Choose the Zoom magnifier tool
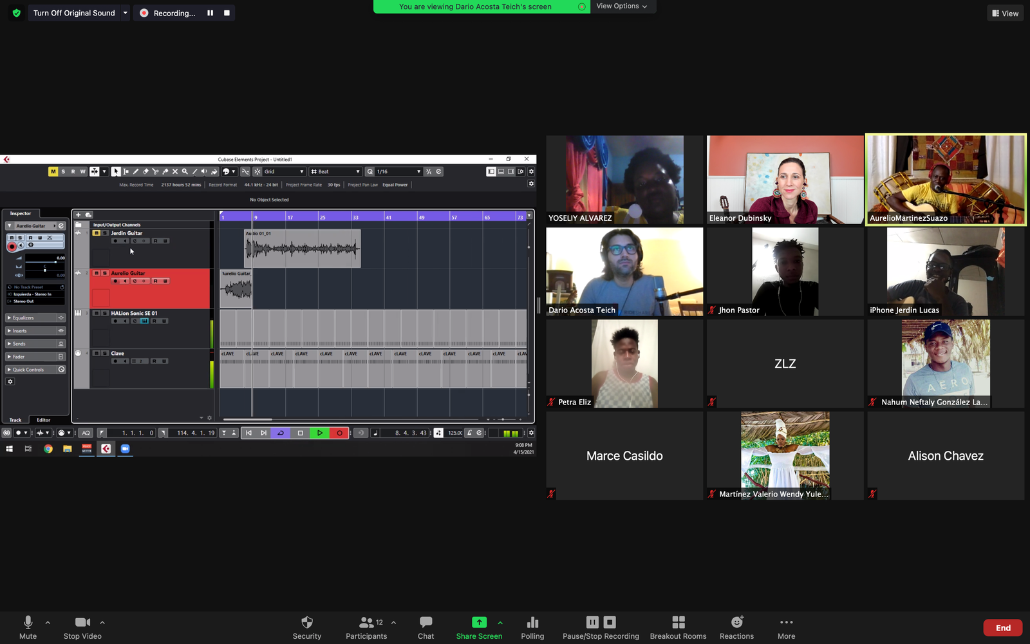The width and height of the screenshot is (1030, 644). pyautogui.click(x=185, y=172)
